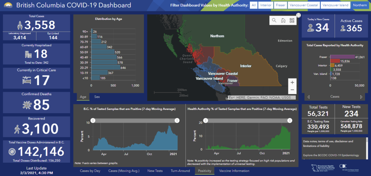The height and width of the screenshot is (176, 371).
Task: Switch to the Sex distribution tab
Action: coord(97,97)
